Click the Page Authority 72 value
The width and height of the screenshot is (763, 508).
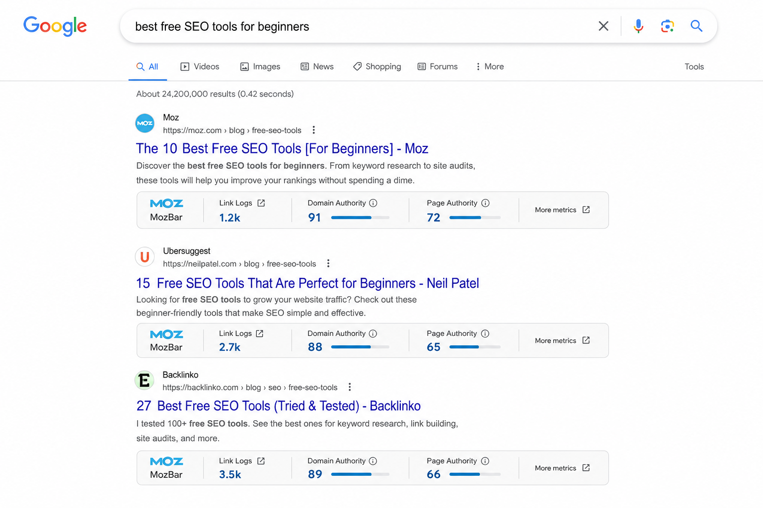click(x=434, y=217)
